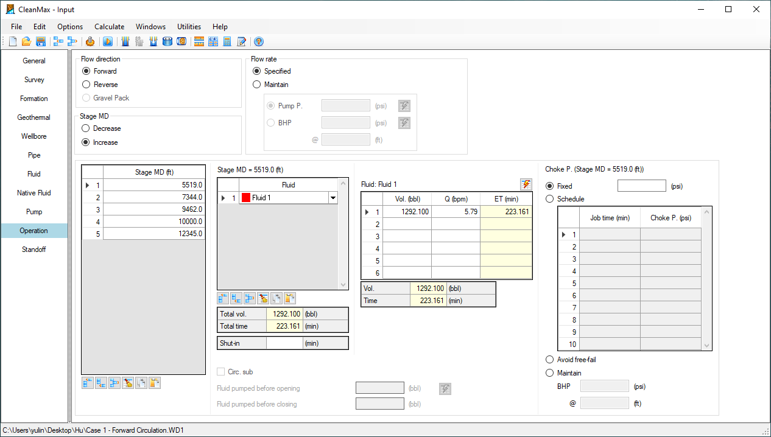The height and width of the screenshot is (437, 771).
Task: Click lightning calculate icon above fluid volume table
Action: click(x=526, y=184)
